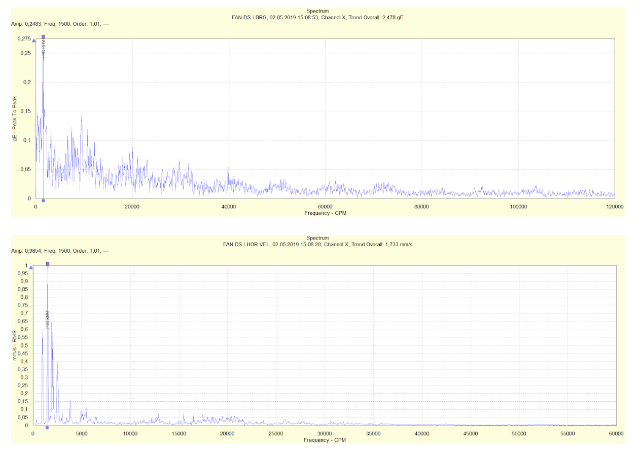Viewport: 642px width, 464px height.
Task: Click the 1480 RPM marker in BRG spectrum
Action: pyautogui.click(x=44, y=51)
